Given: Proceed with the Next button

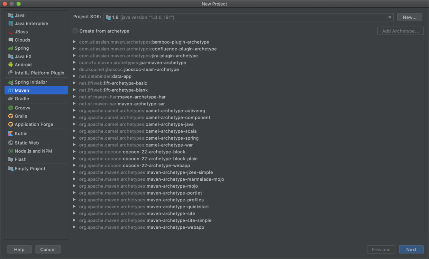Looking at the screenshot, I should pyautogui.click(x=411, y=249).
